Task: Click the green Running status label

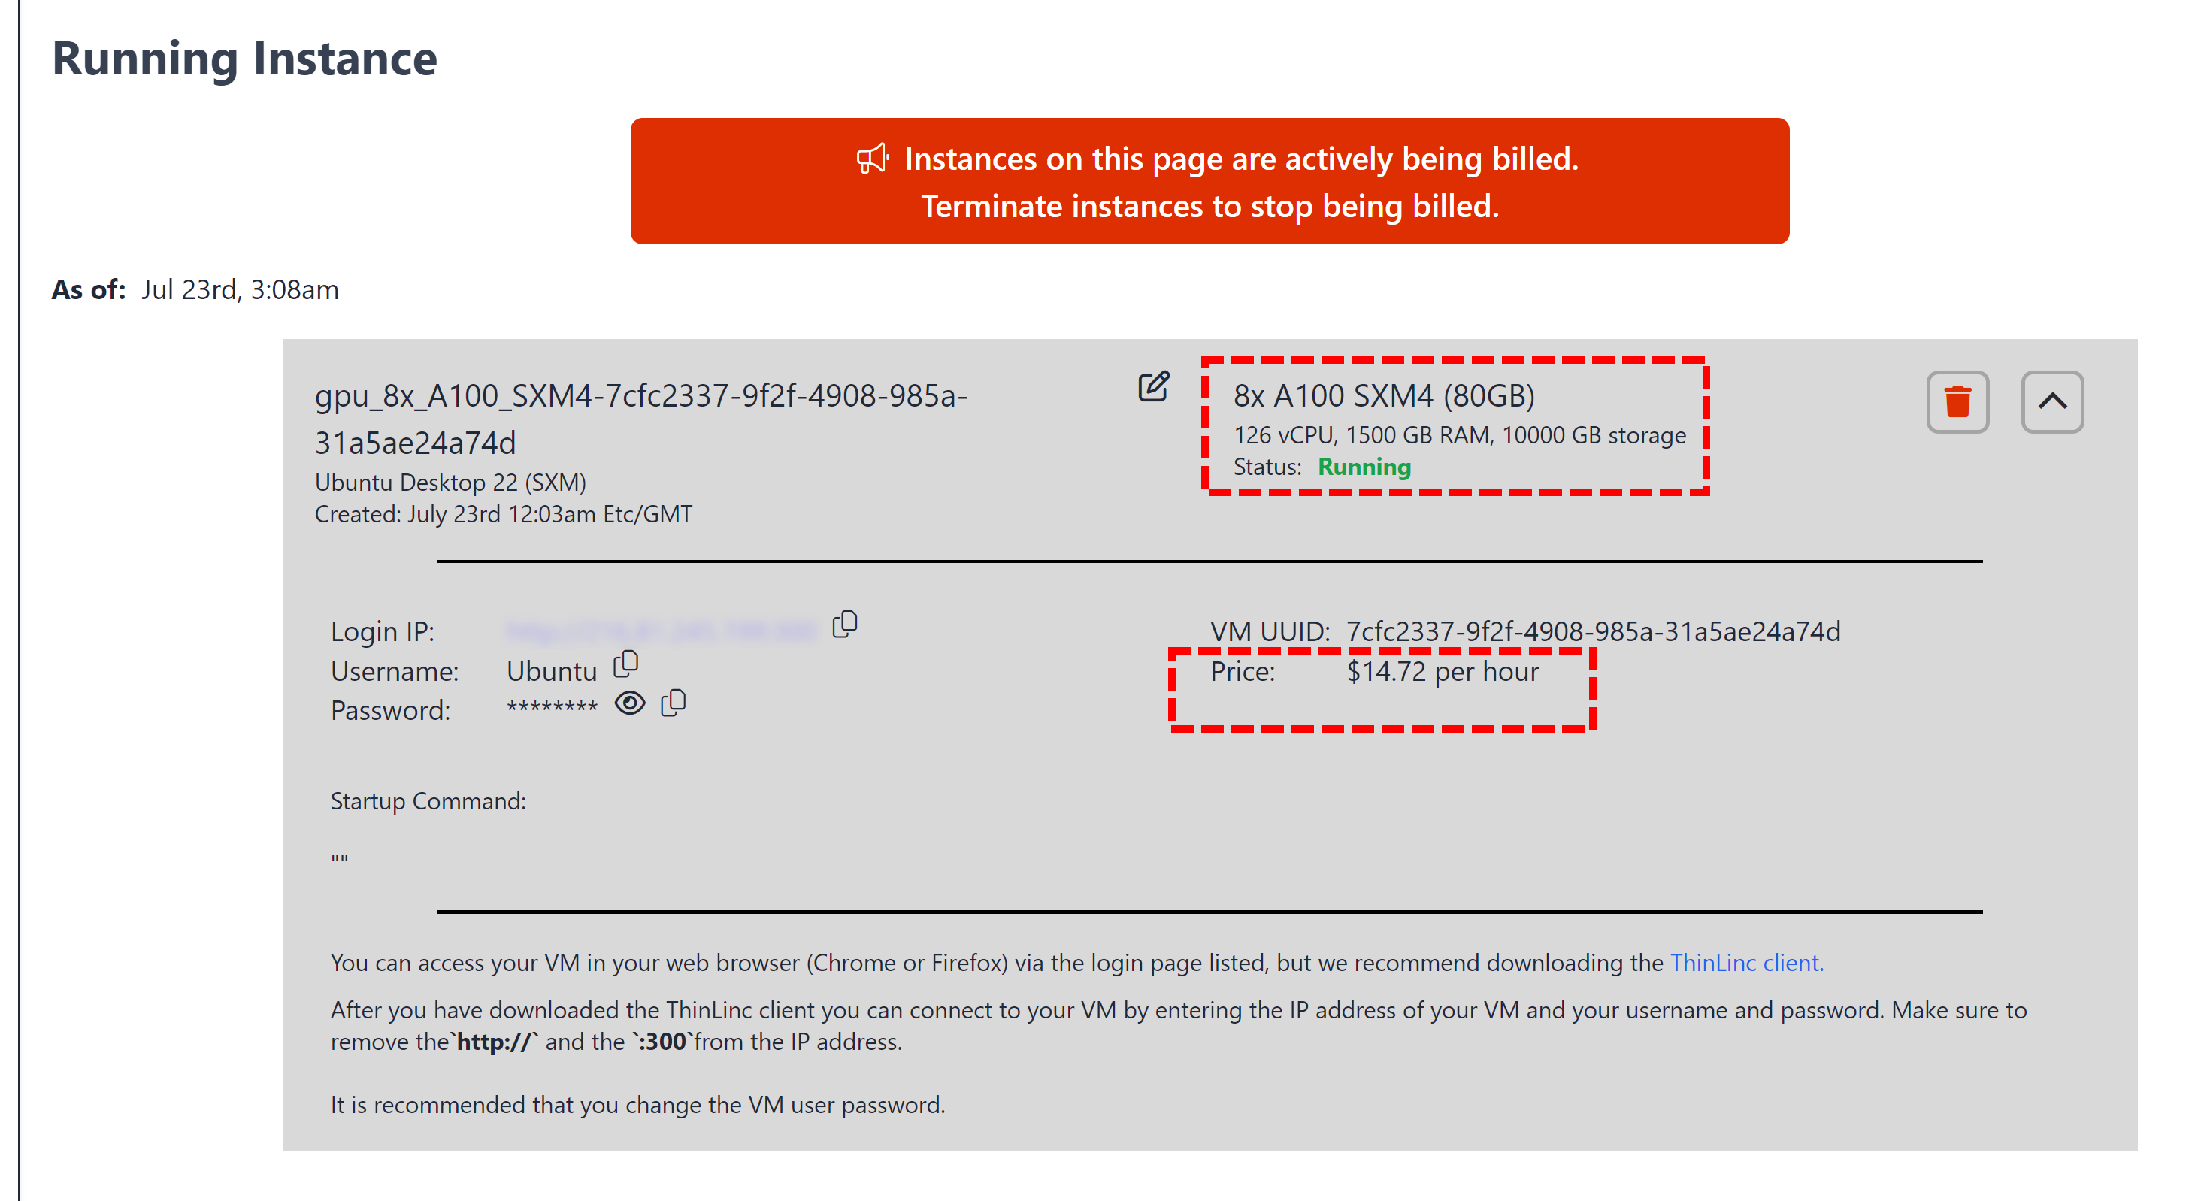Action: pos(1364,467)
